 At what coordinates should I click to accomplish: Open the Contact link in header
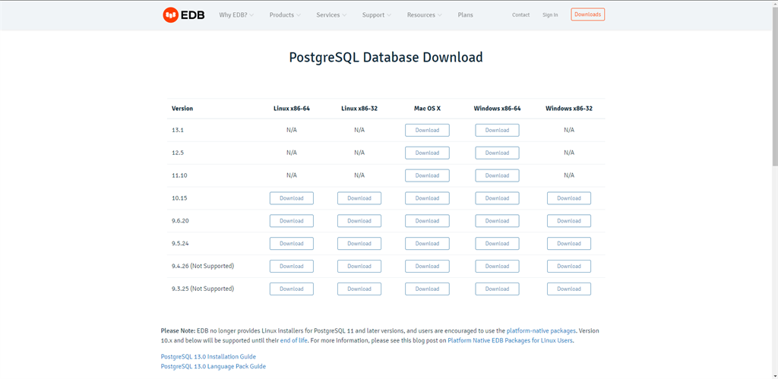point(520,15)
